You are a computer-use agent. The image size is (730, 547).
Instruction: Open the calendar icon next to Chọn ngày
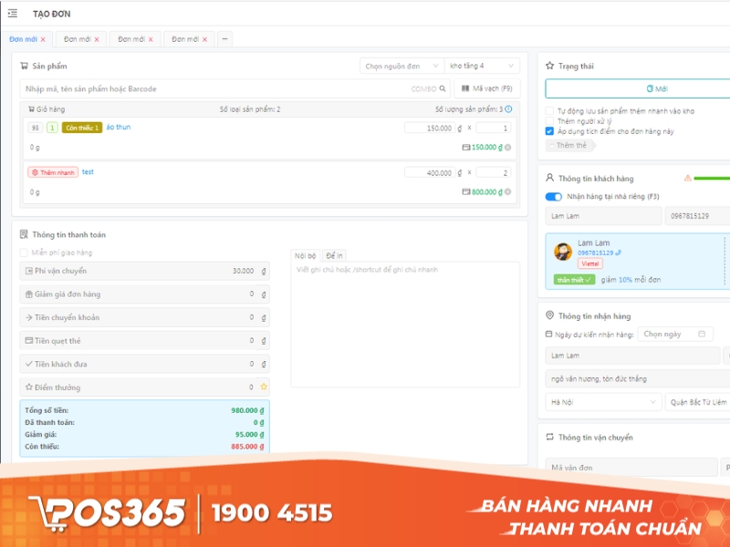(703, 334)
